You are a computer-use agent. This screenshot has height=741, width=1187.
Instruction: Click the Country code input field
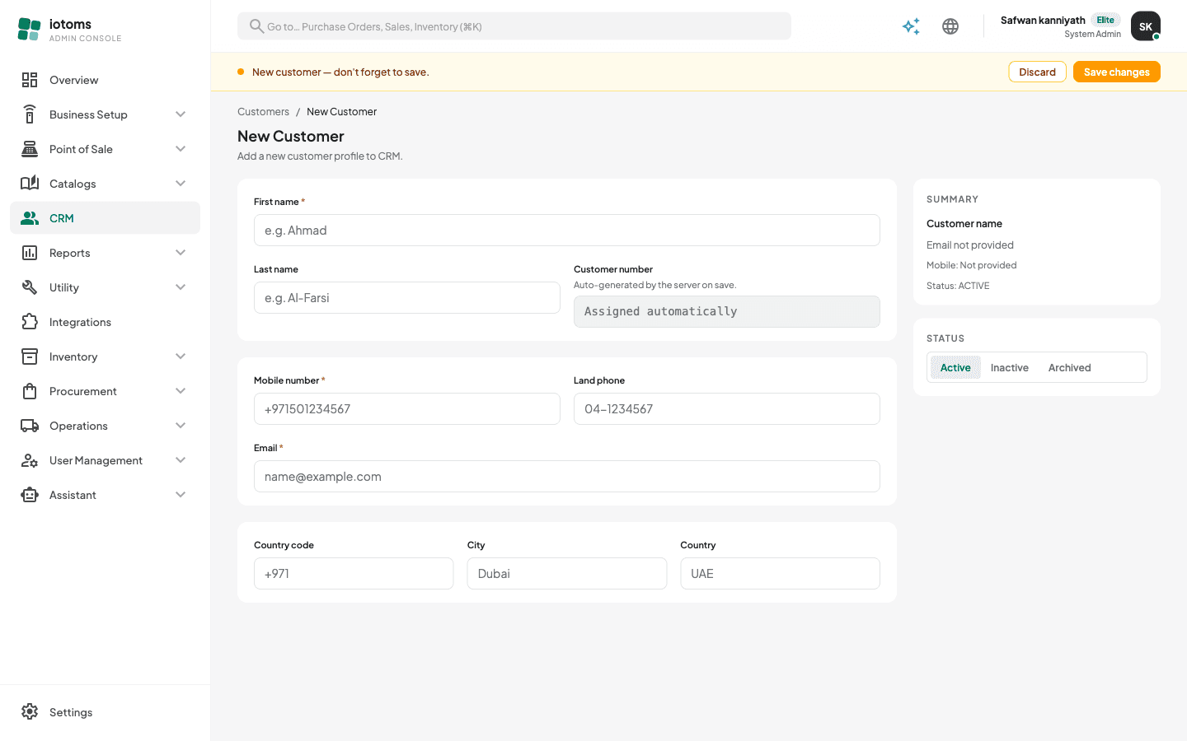click(354, 574)
